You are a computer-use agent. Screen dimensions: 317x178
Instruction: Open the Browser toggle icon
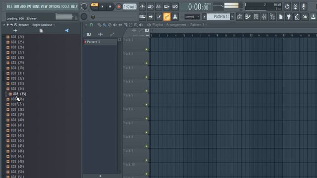click(x=272, y=17)
